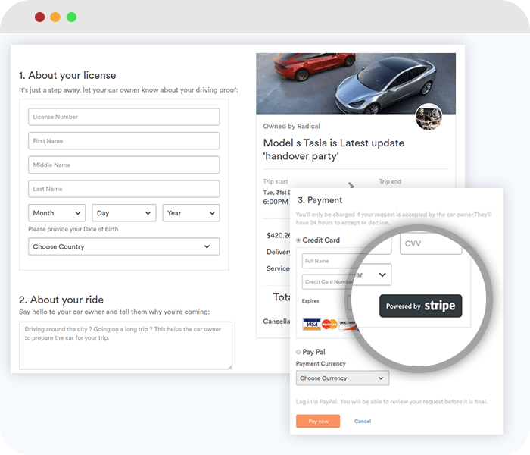Expand the Choose Country dropdown

[x=123, y=246]
